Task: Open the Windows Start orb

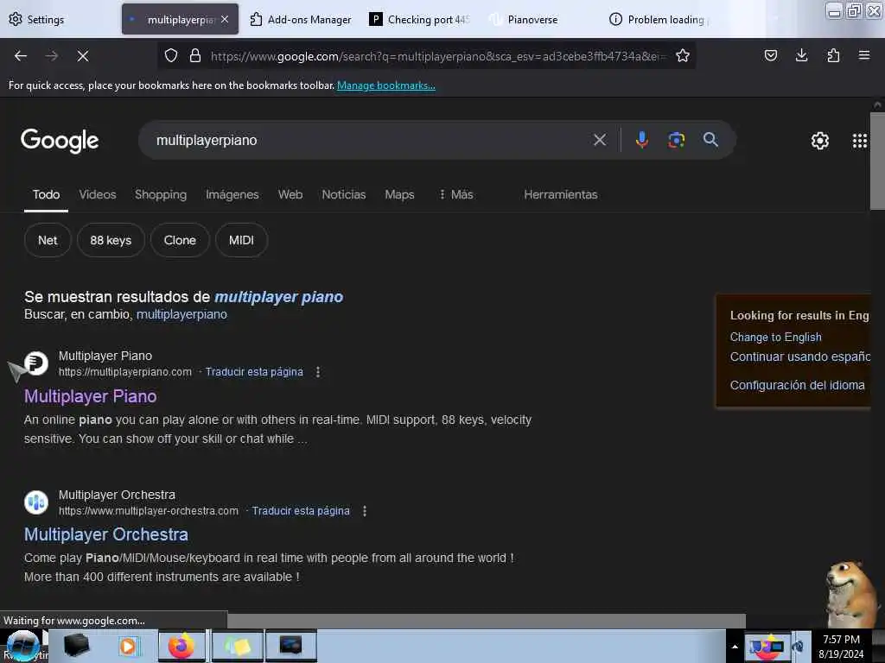Action: pos(22,647)
